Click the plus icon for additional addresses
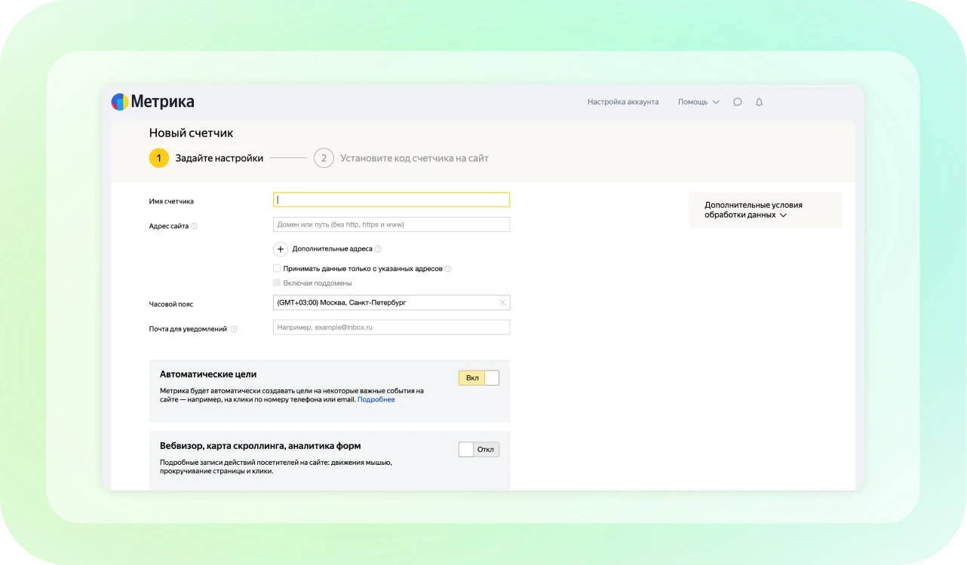The height and width of the screenshot is (565, 967). click(281, 249)
